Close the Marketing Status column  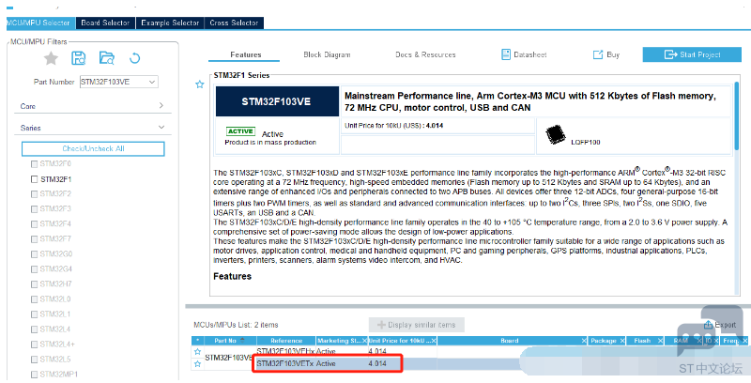coord(364,341)
